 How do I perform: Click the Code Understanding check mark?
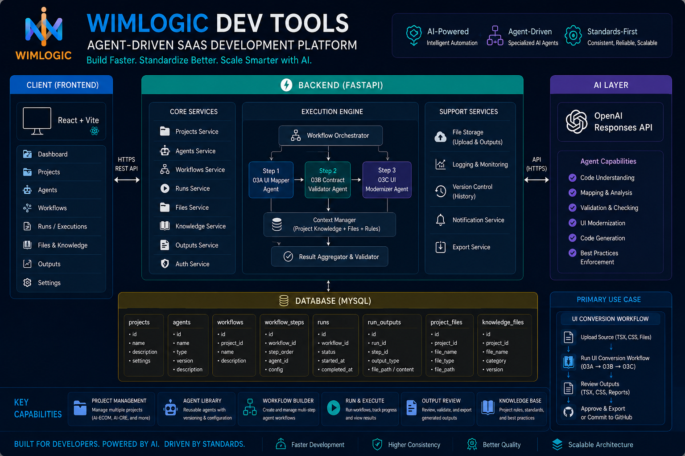tap(573, 178)
